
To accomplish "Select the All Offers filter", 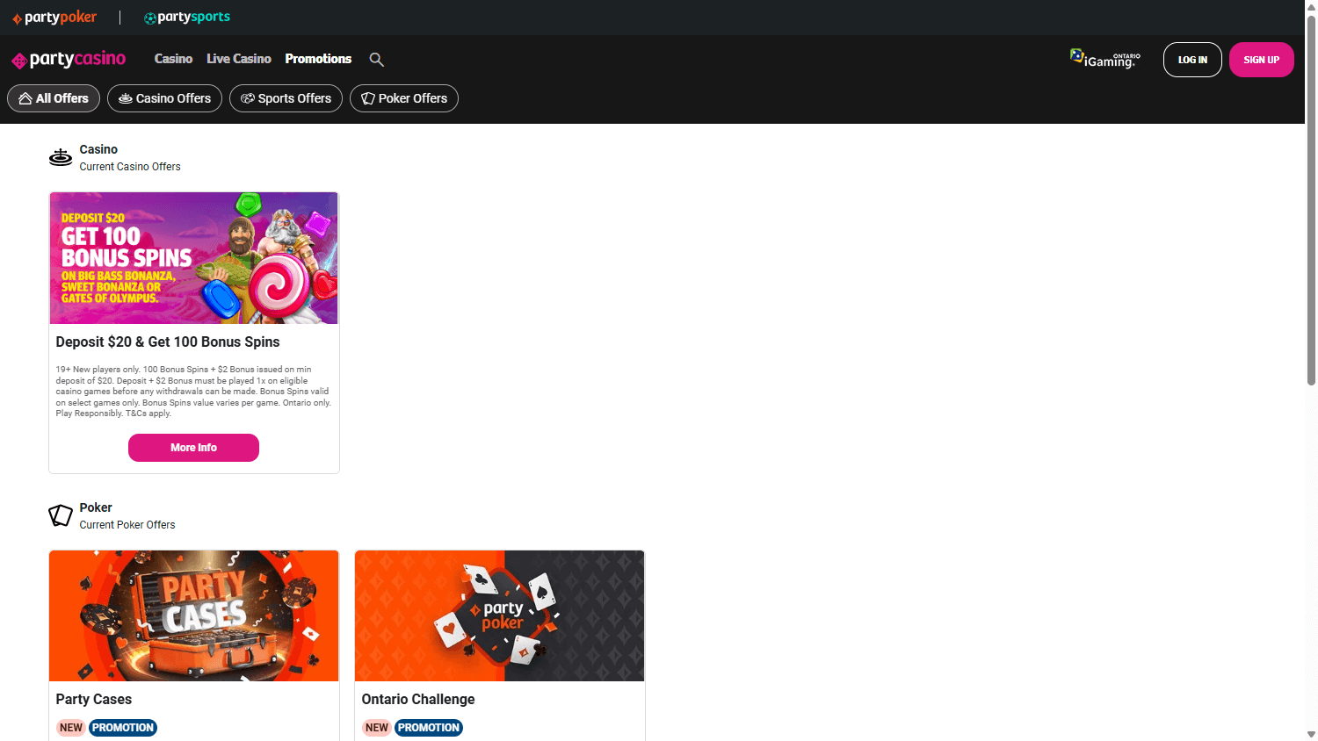I will [54, 98].
